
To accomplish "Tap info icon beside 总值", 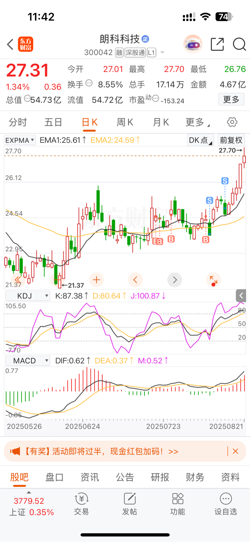I will click(27, 98).
